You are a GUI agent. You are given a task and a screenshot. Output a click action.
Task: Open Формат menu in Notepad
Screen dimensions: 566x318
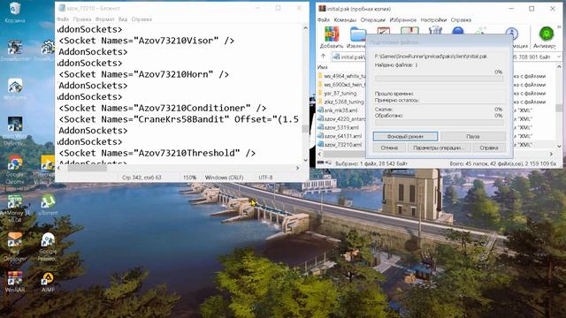[104, 19]
